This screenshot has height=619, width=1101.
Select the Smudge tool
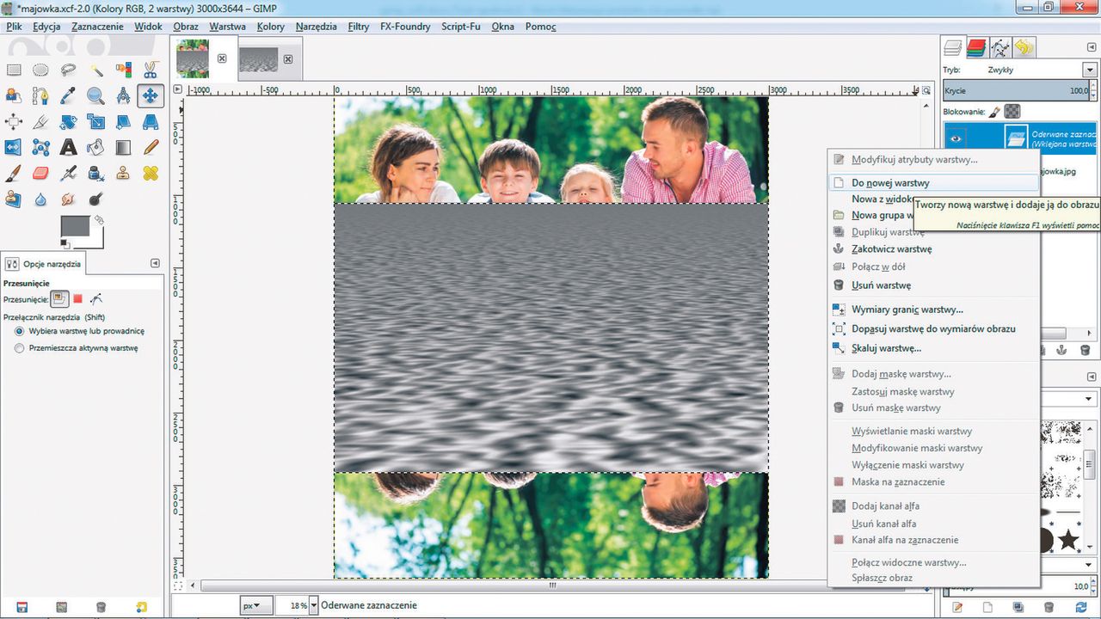(68, 199)
